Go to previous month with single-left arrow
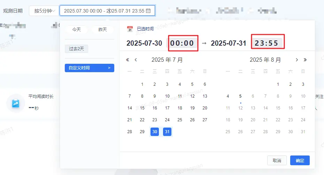Image resolution: width=324 pixels, height=175 pixels. pyautogui.click(x=136, y=60)
